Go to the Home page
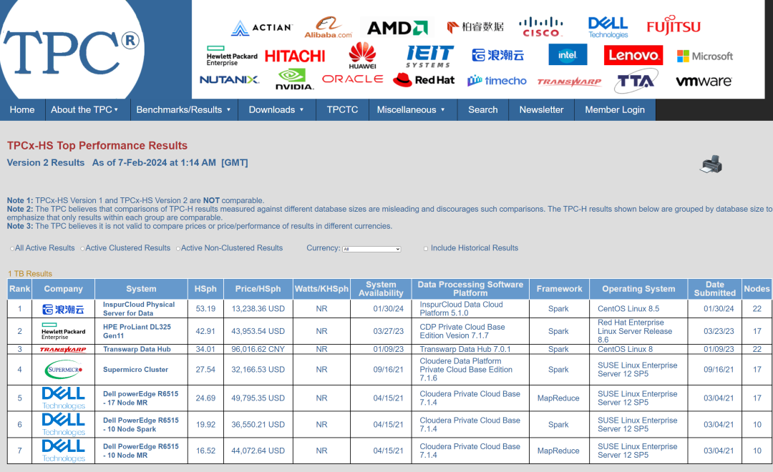This screenshot has height=472, width=773. point(22,109)
